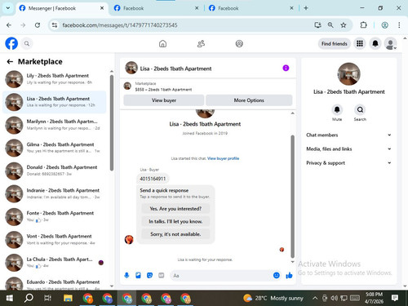This screenshot has height=306, width=408.
Task: Expand Chat members section
Action: tap(348, 135)
